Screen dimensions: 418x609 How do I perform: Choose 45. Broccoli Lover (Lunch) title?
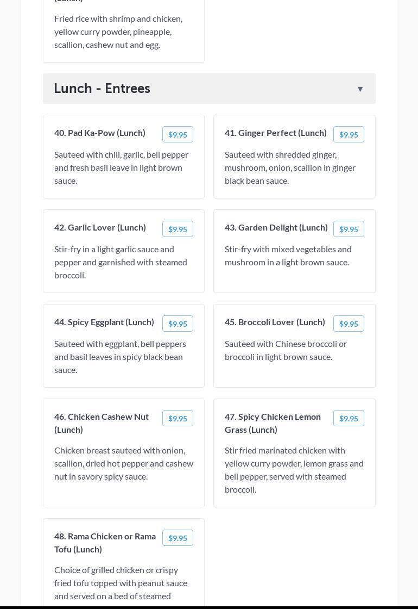(x=275, y=322)
